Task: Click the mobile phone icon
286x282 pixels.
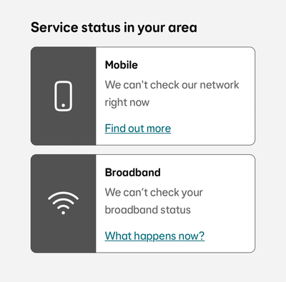Action: tap(63, 96)
